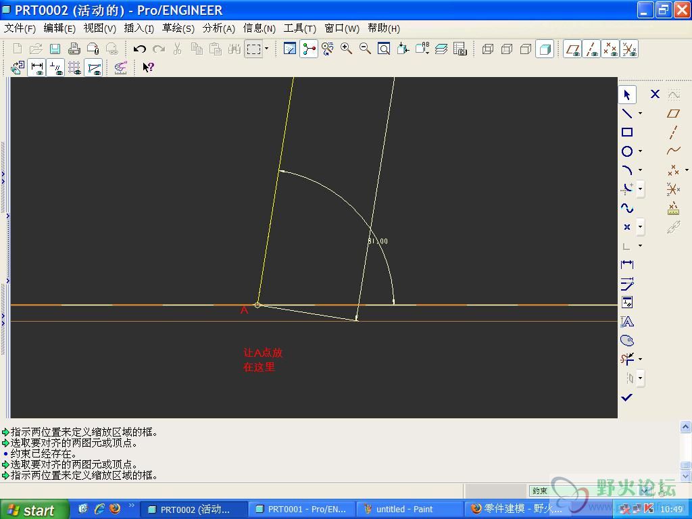The height and width of the screenshot is (519, 692).
Task: Click the Save disk icon
Action: coord(55,49)
